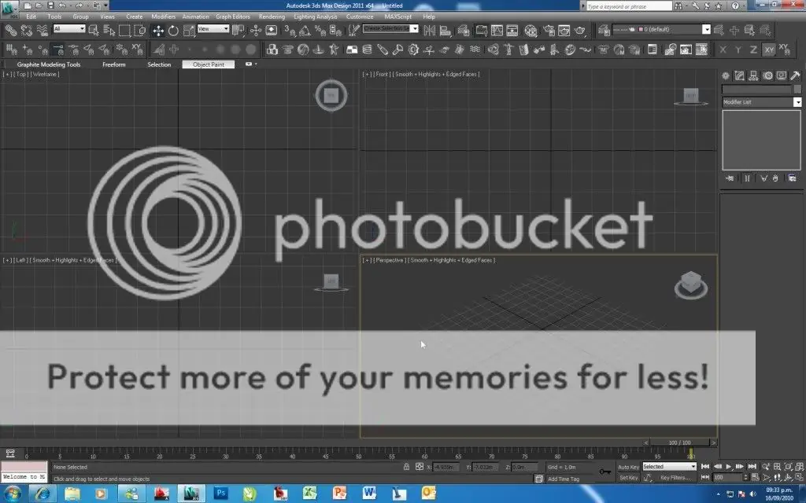Click the Undo arrow in quick access toolbar
Viewport: 806px width, 503px height.
click(62, 6)
